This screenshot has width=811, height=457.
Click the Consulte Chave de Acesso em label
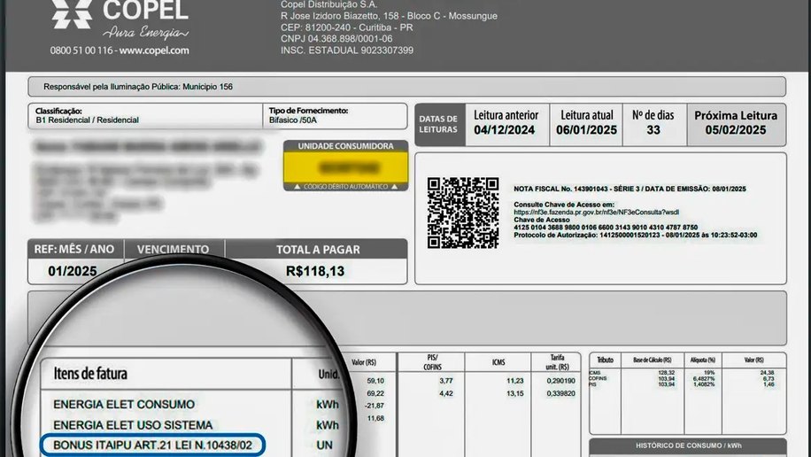pyautogui.click(x=564, y=205)
